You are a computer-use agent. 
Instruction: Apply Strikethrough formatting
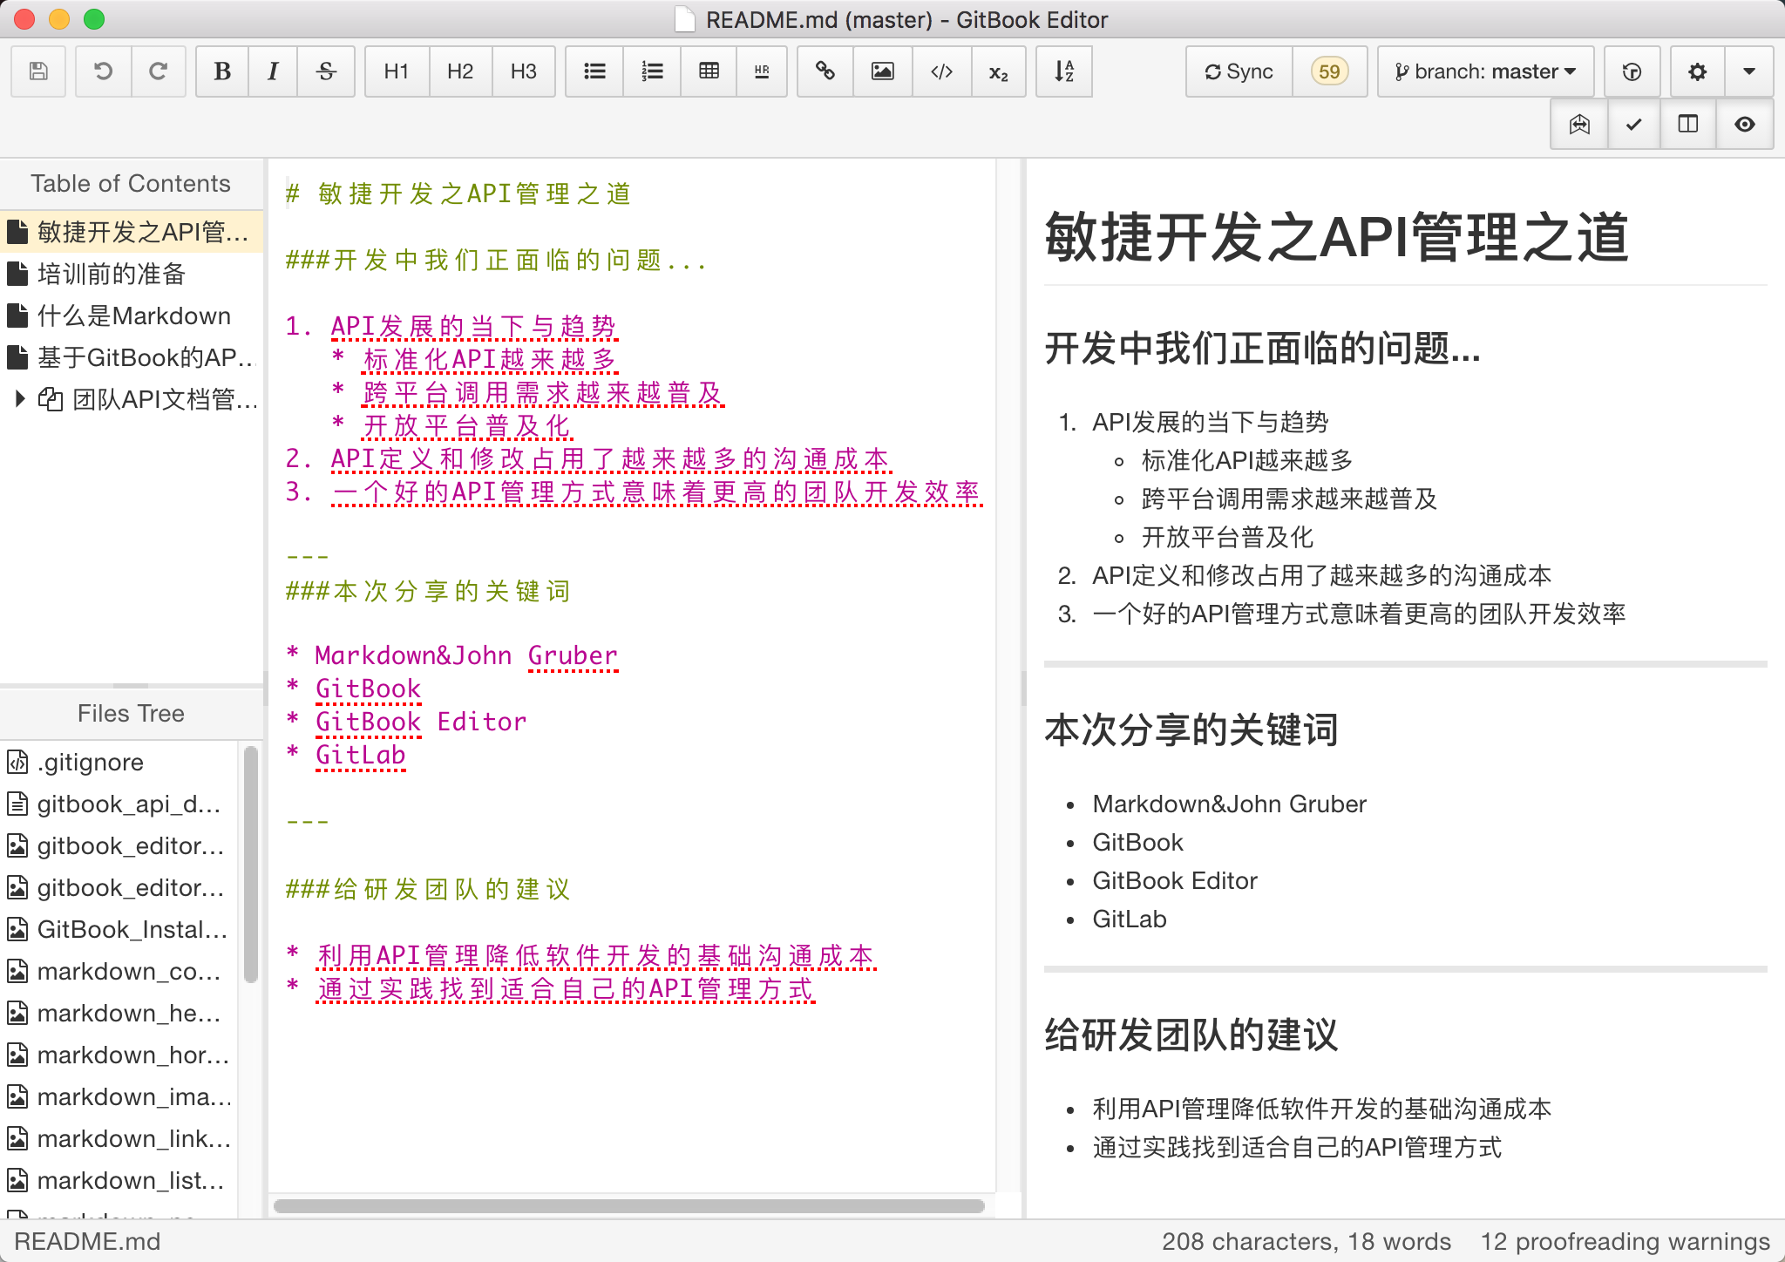pos(326,71)
